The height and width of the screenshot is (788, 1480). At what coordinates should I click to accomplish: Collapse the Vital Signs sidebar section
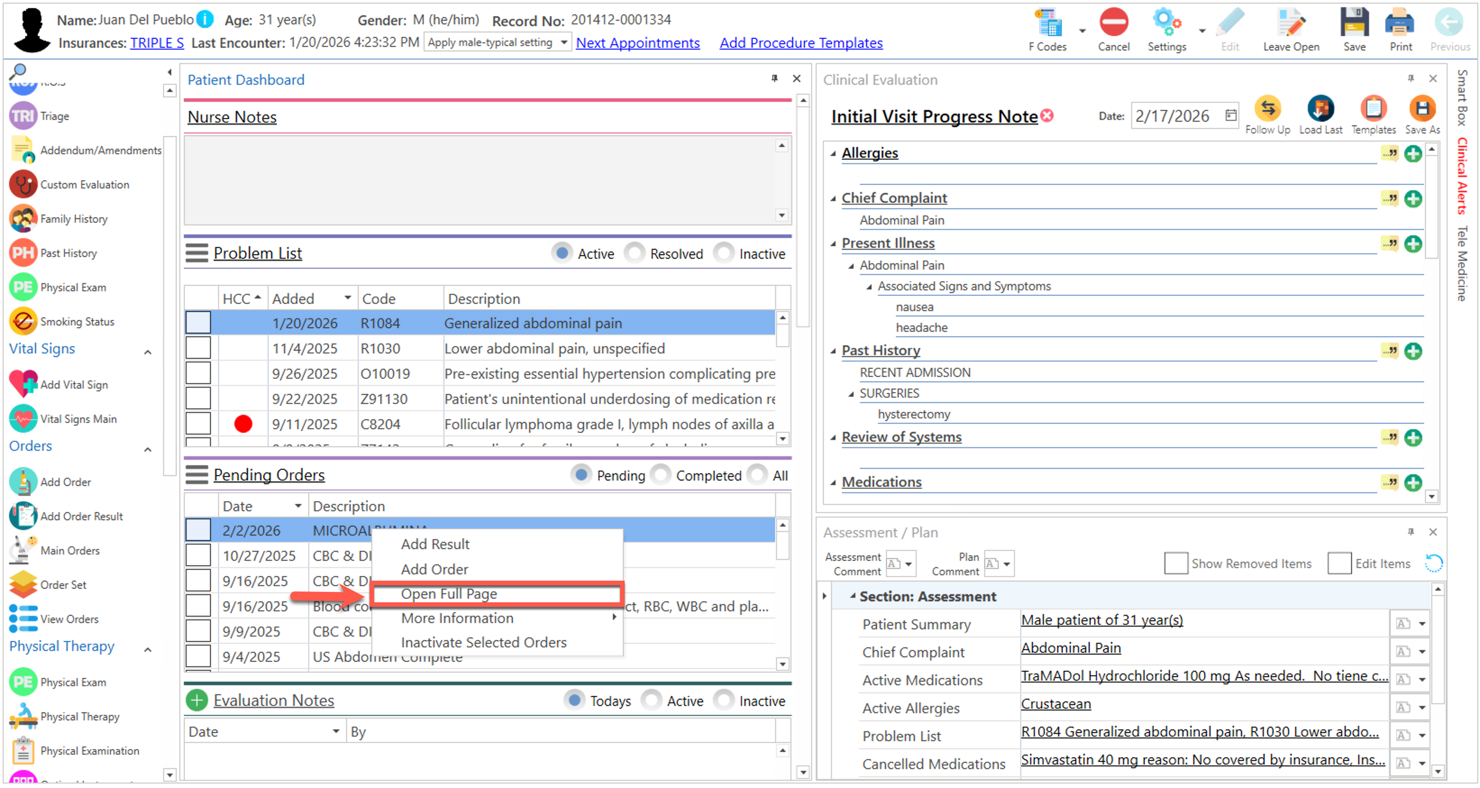coord(148,352)
